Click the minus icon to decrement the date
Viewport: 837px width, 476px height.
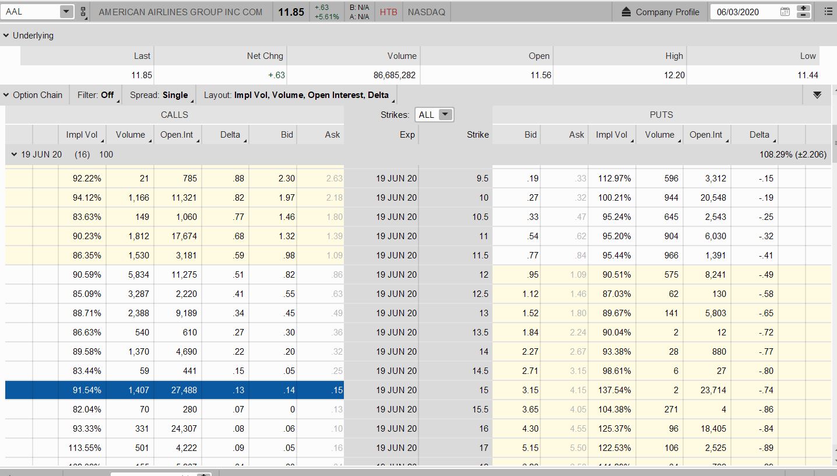[803, 15]
